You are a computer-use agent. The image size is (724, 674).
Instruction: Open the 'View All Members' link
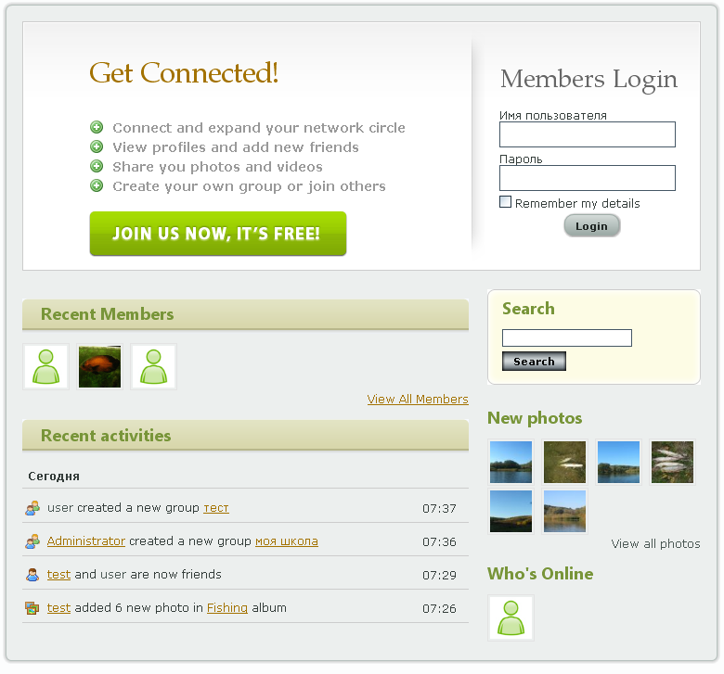point(418,399)
